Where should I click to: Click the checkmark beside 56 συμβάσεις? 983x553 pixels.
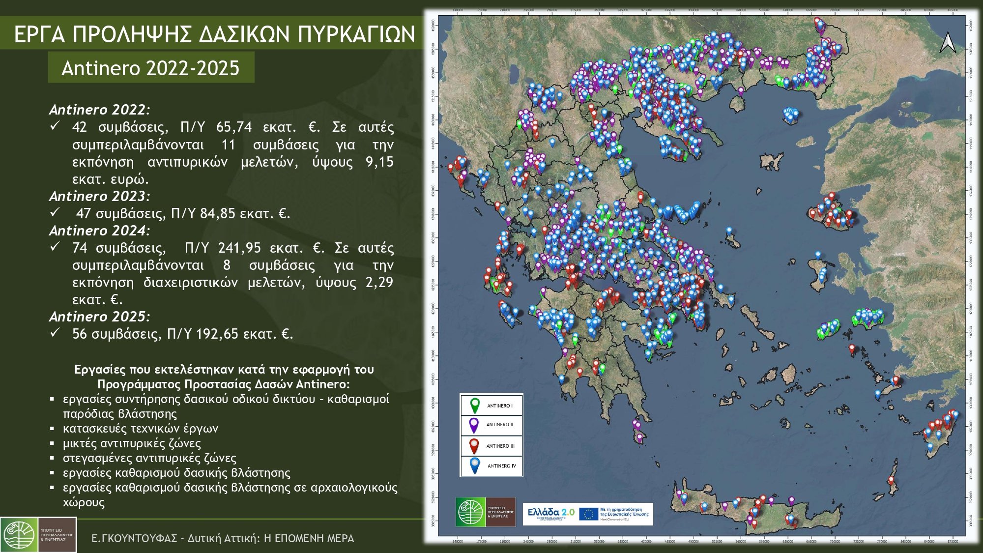[55, 333]
